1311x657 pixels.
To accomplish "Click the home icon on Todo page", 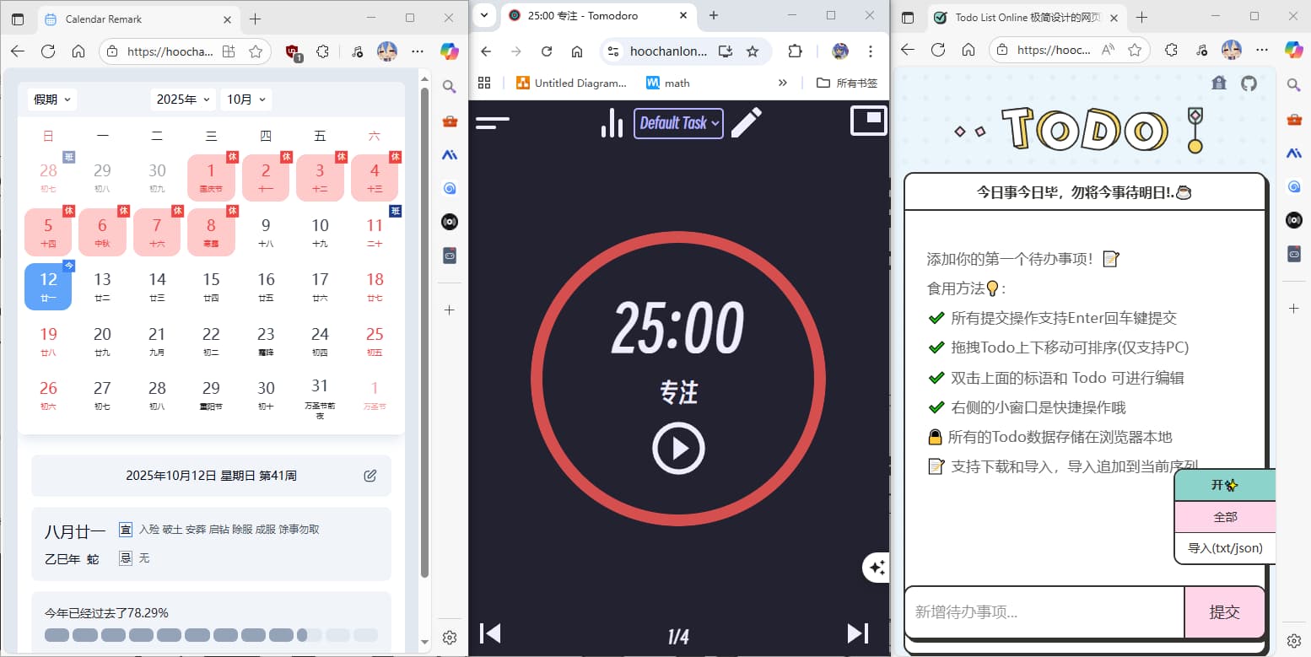I will click(x=1219, y=83).
